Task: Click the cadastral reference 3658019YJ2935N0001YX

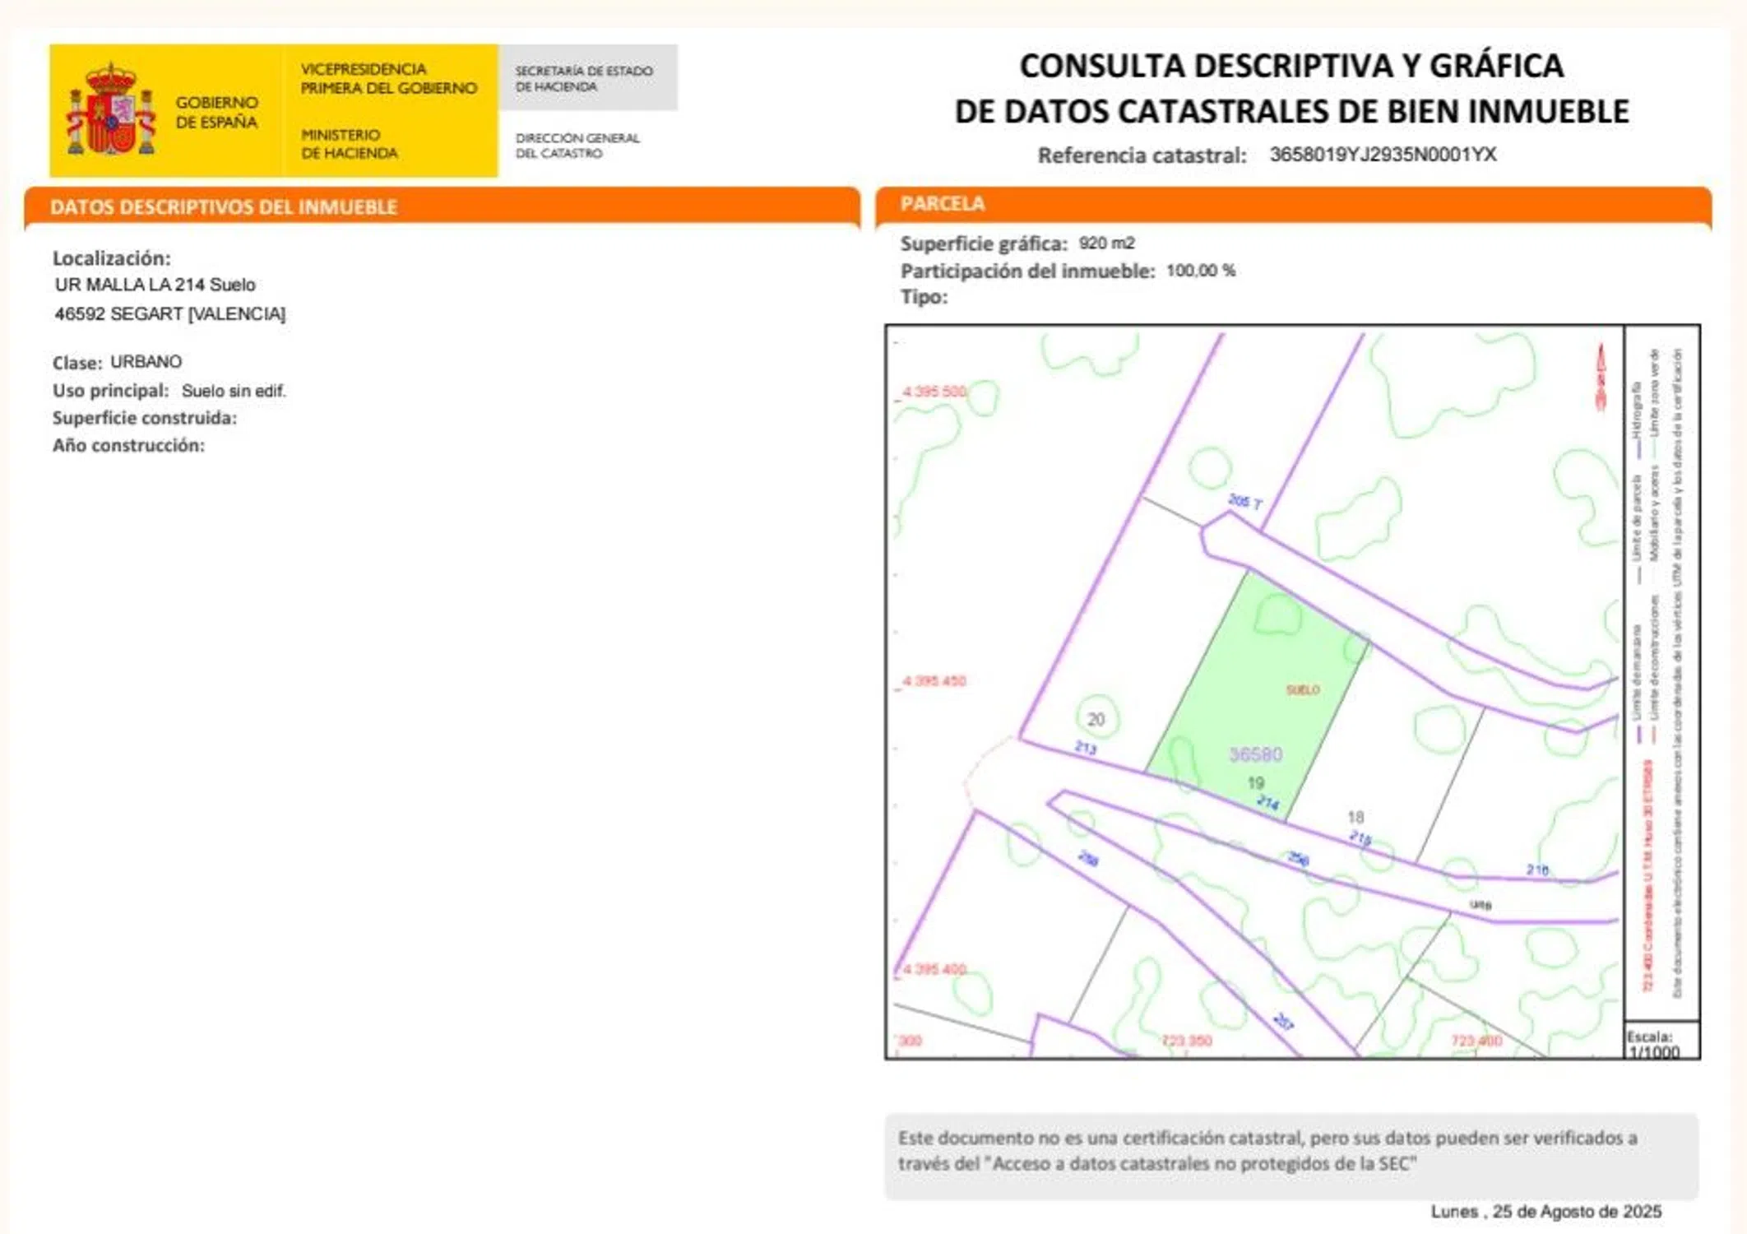Action: (x=1383, y=155)
